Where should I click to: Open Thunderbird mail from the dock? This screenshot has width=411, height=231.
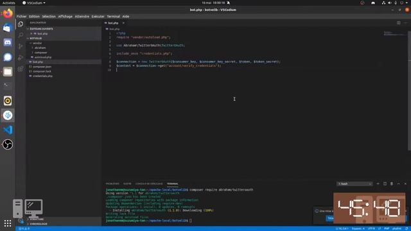click(8, 28)
